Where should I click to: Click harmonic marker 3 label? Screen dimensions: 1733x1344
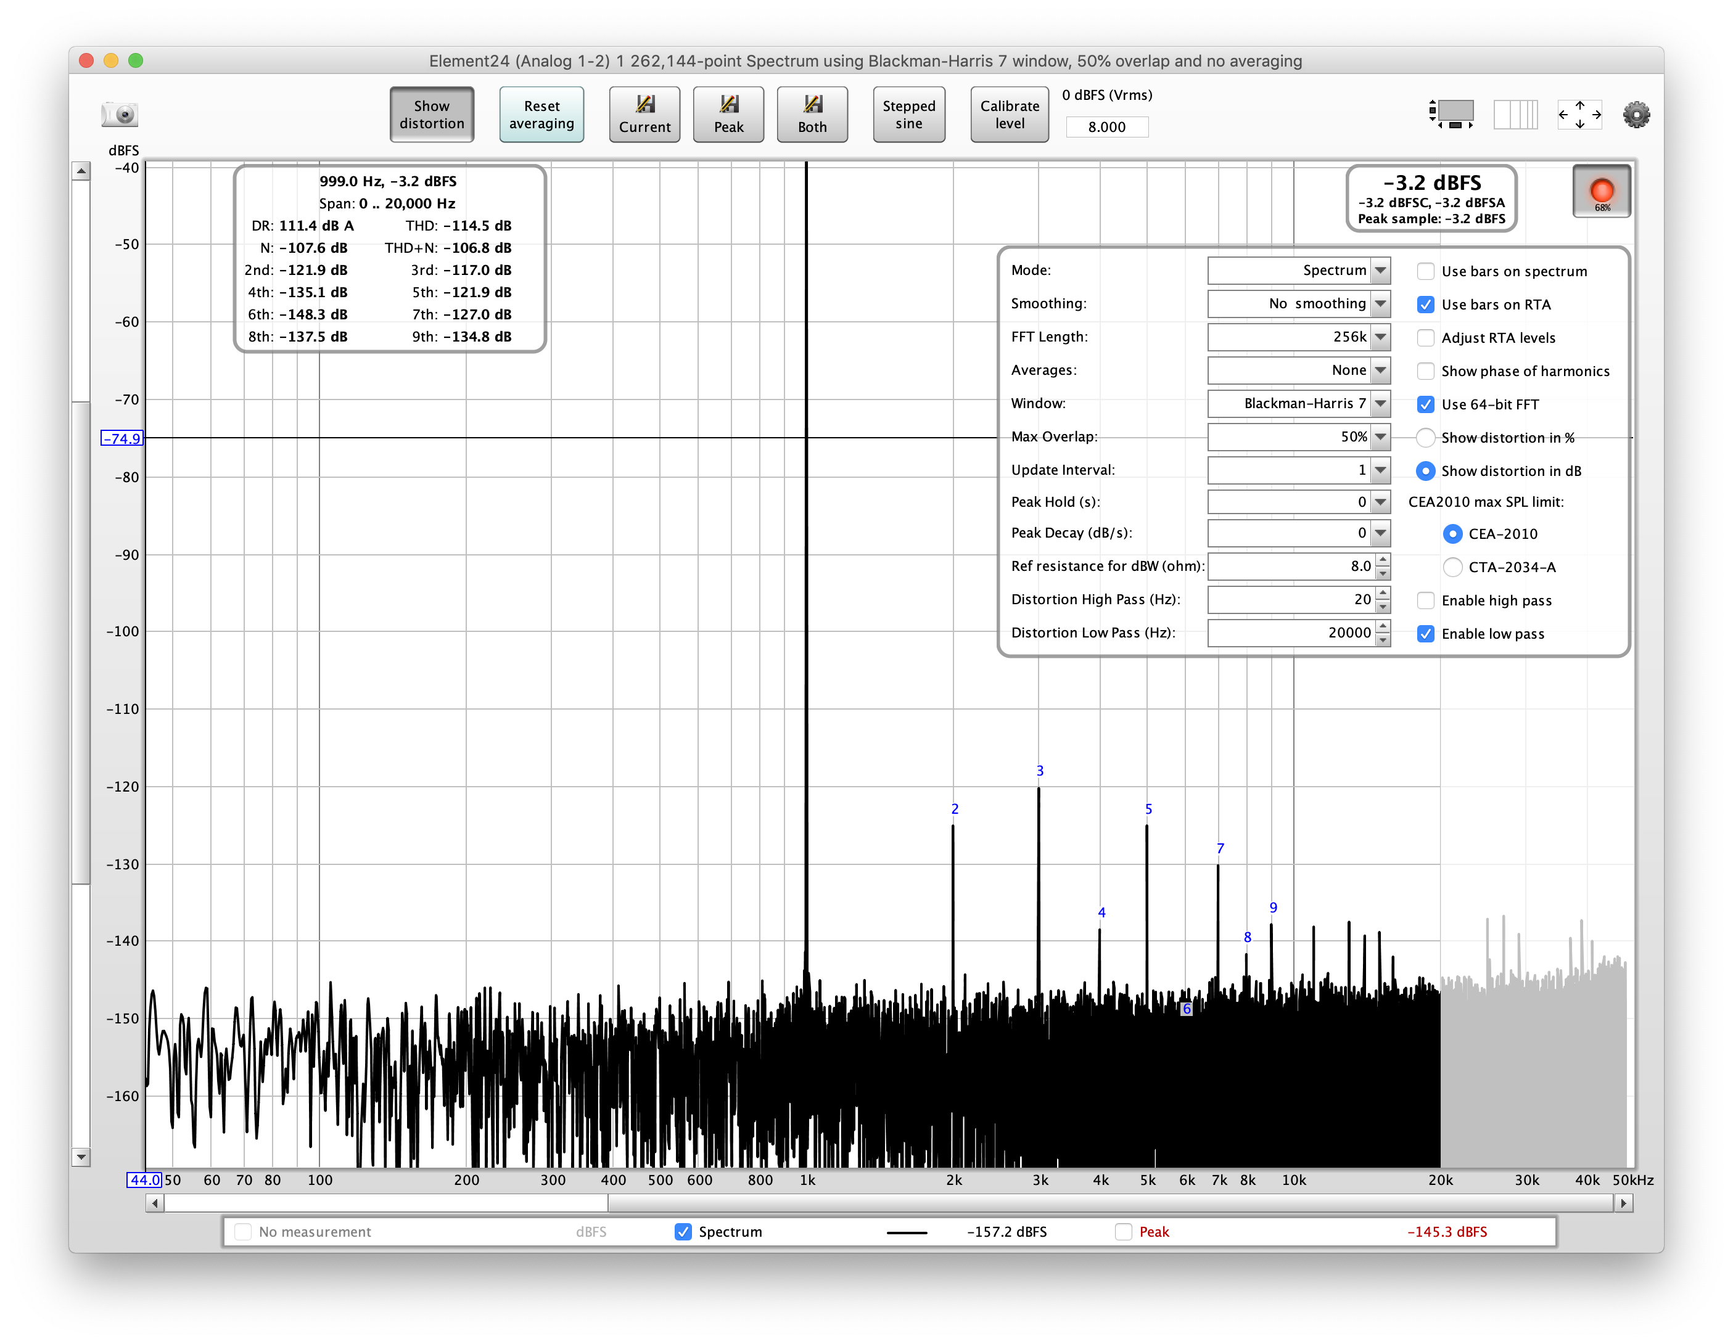coord(1039,771)
